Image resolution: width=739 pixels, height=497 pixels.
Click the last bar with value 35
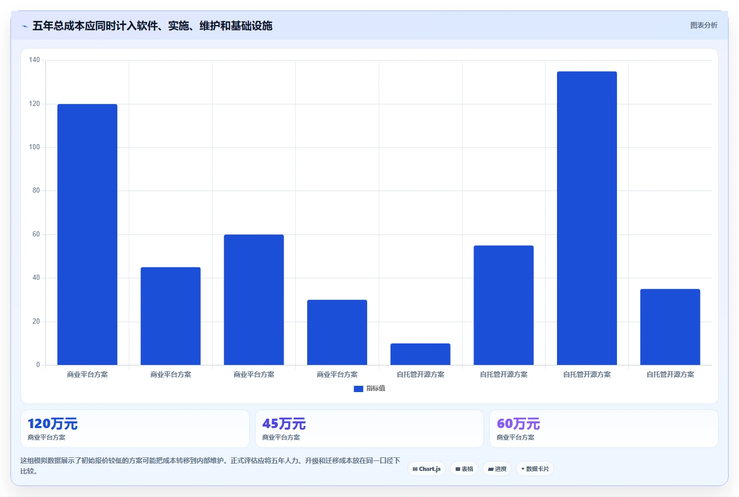tap(670, 327)
